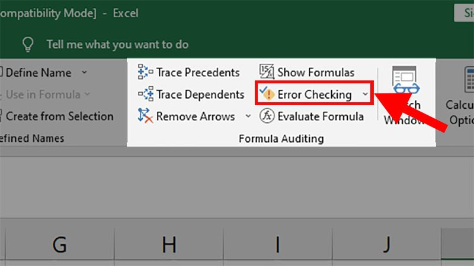Screen dimensions: 474x266
Task: Expand the Remove Arrows dropdown arrow
Action: pos(248,116)
